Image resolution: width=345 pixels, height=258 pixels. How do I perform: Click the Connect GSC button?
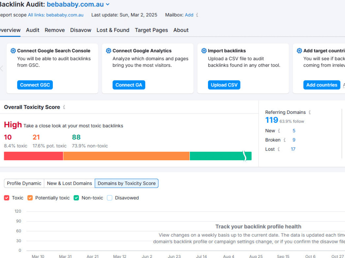click(x=35, y=85)
